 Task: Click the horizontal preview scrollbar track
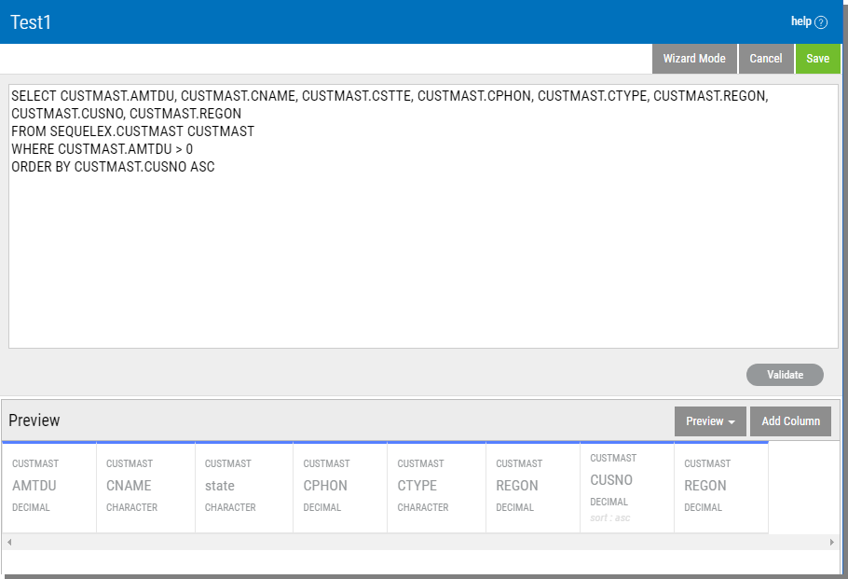pos(419,542)
